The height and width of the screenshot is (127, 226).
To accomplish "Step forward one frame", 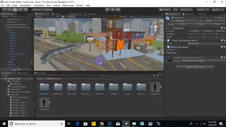I will [x=118, y=10].
